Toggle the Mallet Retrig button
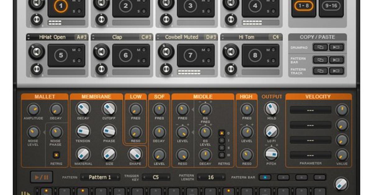 point(56,155)
